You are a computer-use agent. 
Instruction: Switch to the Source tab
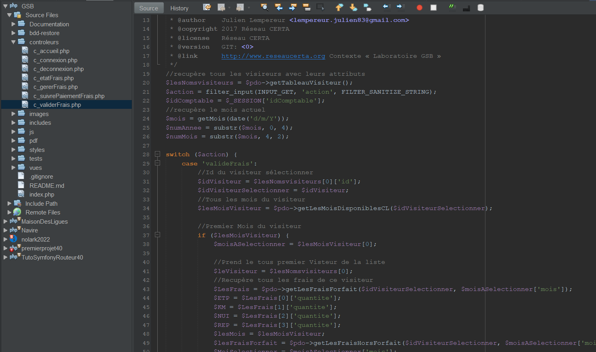click(149, 8)
